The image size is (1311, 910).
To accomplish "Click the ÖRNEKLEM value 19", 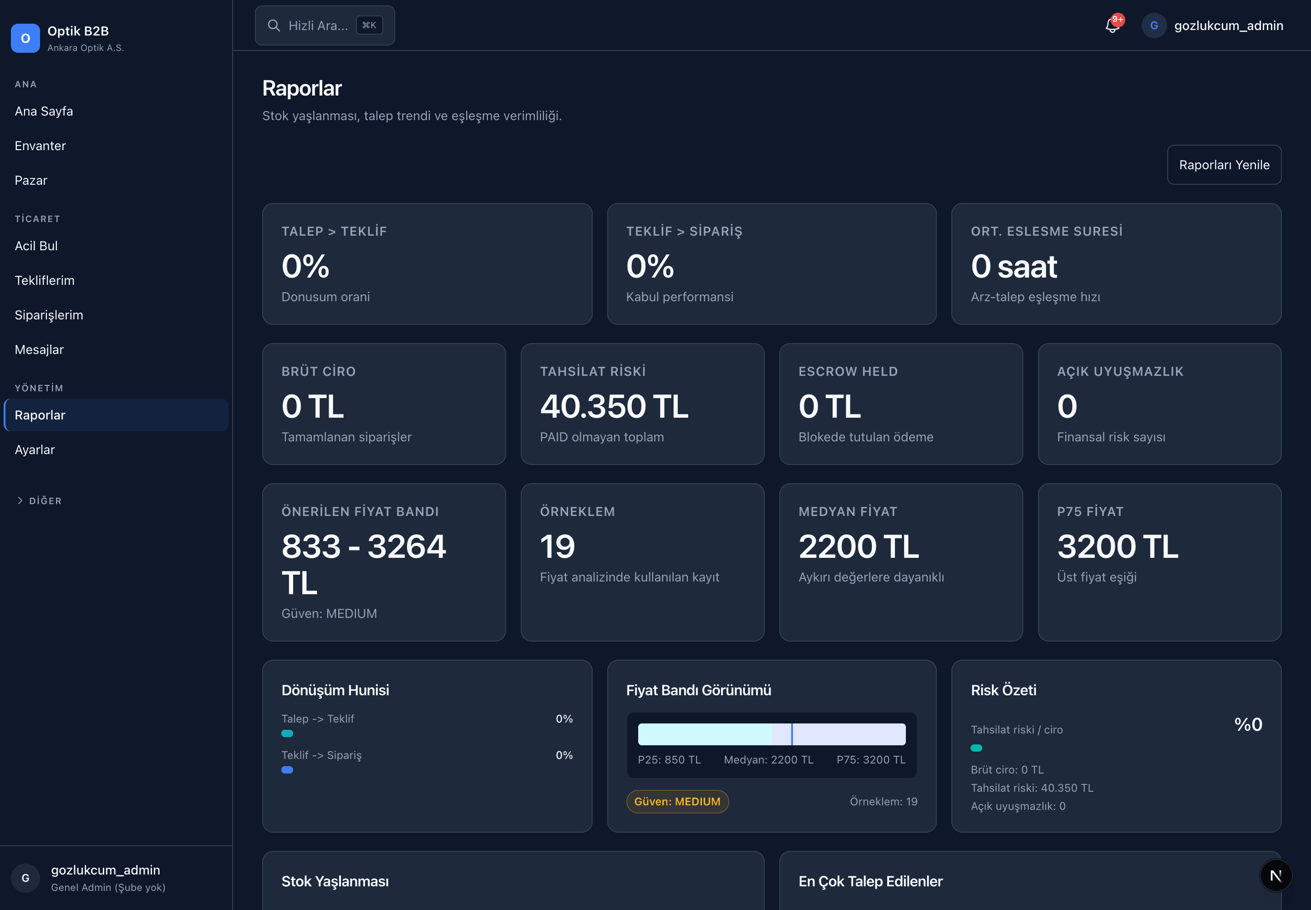I will pyautogui.click(x=557, y=547).
